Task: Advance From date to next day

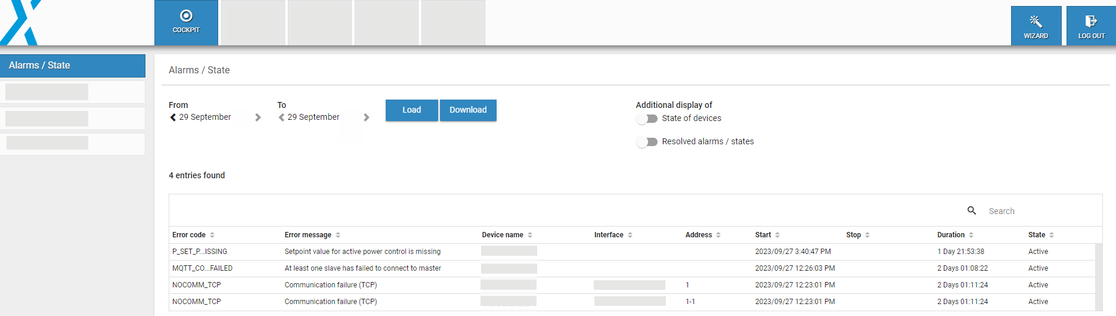Action: (258, 117)
